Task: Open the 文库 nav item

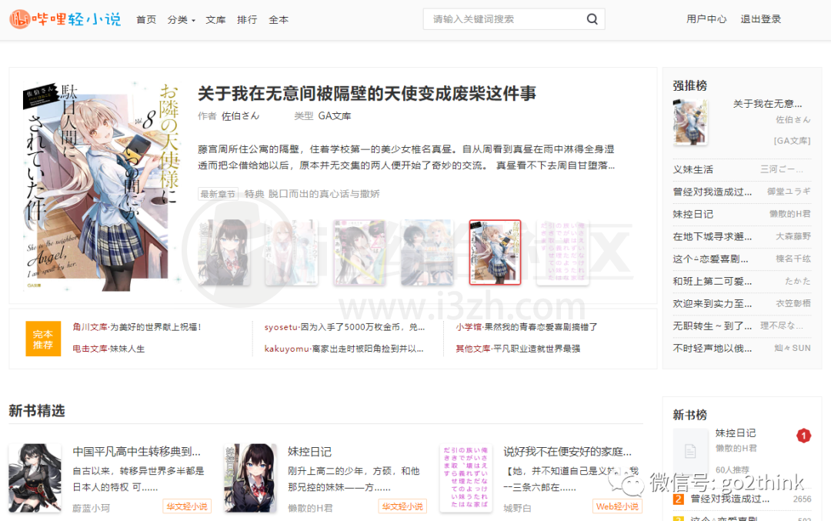Action: 215,19
